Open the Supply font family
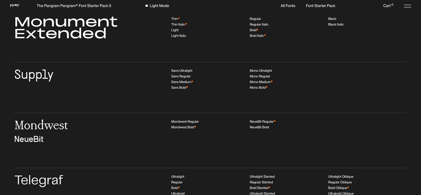Viewport: 421px width, 195px height. (34, 75)
